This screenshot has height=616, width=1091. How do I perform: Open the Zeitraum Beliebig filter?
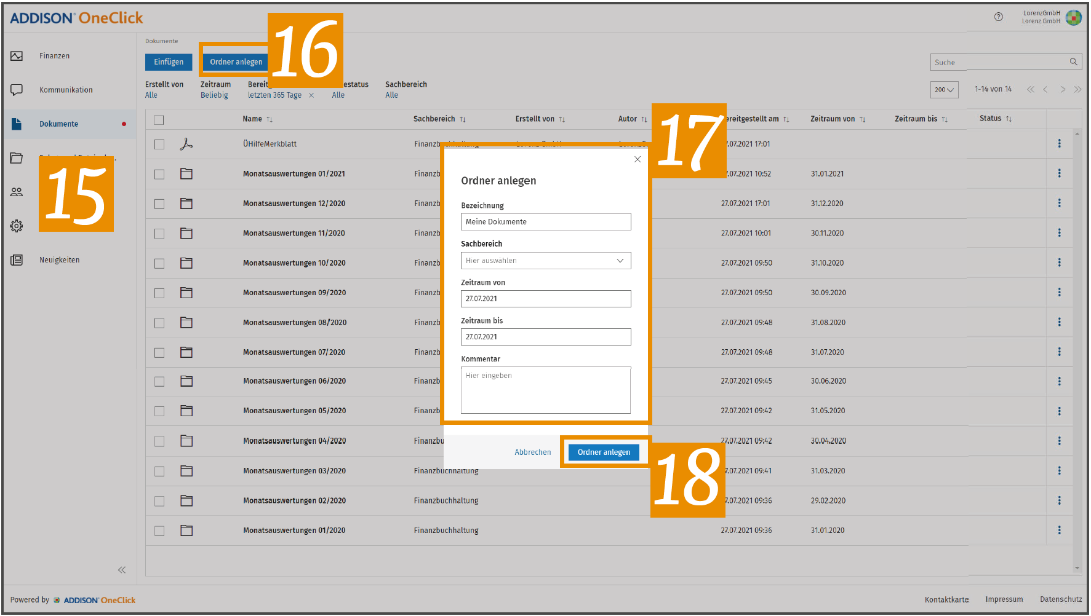coord(215,90)
